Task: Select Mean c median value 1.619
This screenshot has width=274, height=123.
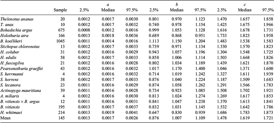Action: coord(245,118)
